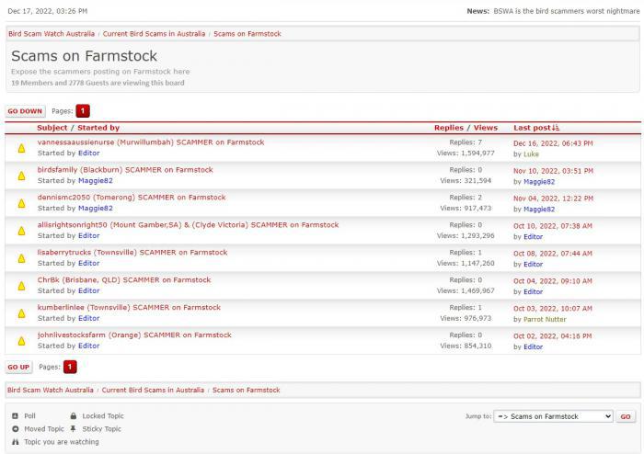The image size is (644, 454).
Task: Click warning icon beside johnlivestocksfarm topic
Action: pos(21,342)
